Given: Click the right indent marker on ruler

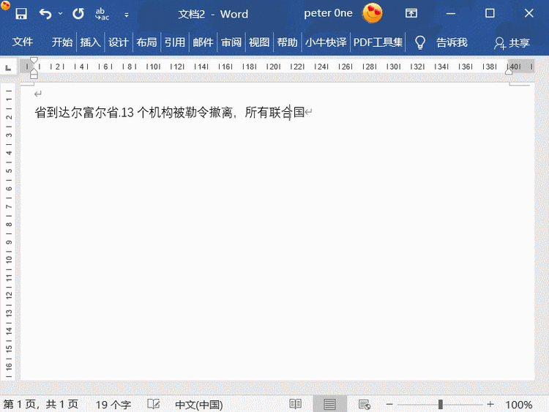Looking at the screenshot, I should (509, 72).
